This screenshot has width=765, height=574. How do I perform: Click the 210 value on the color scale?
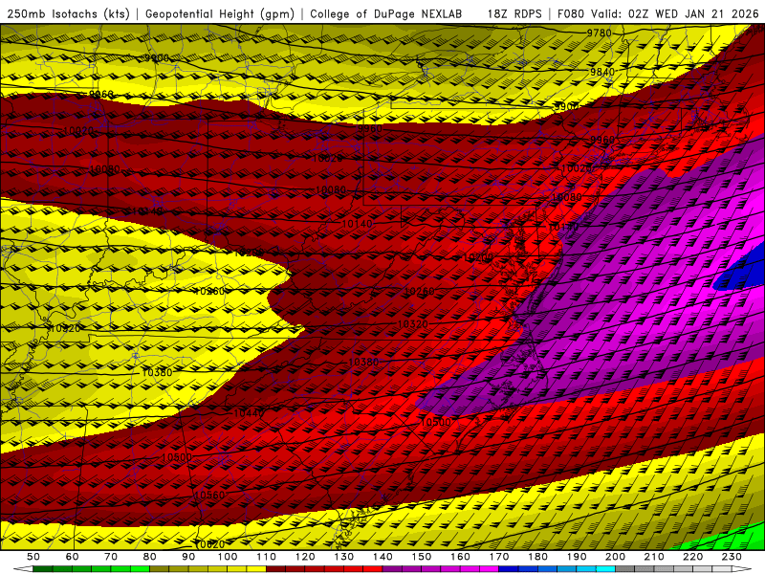coord(654,557)
